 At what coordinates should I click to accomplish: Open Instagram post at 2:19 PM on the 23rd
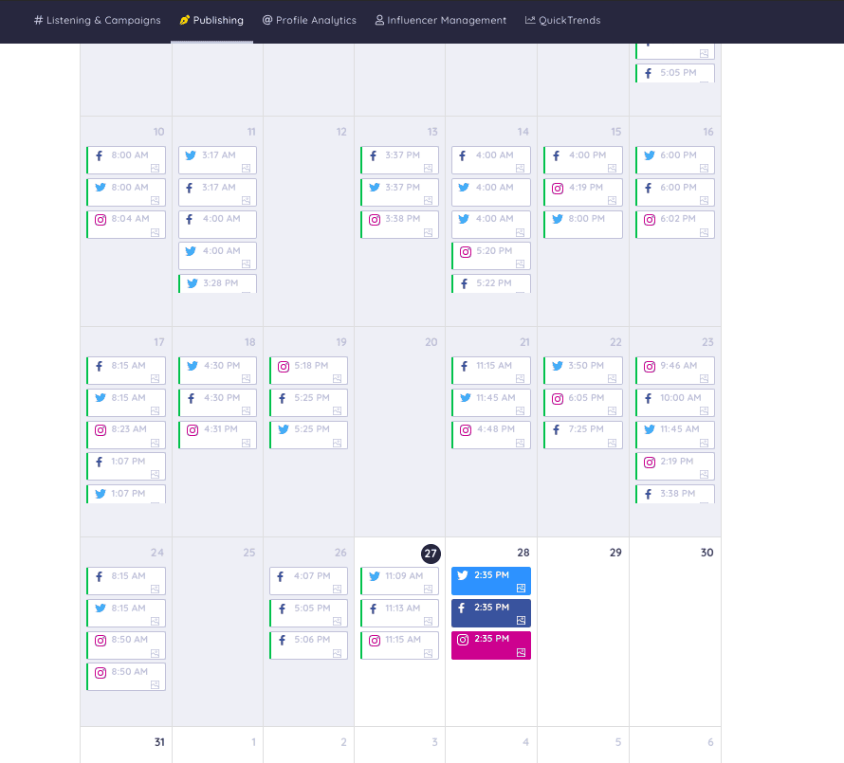point(675,466)
